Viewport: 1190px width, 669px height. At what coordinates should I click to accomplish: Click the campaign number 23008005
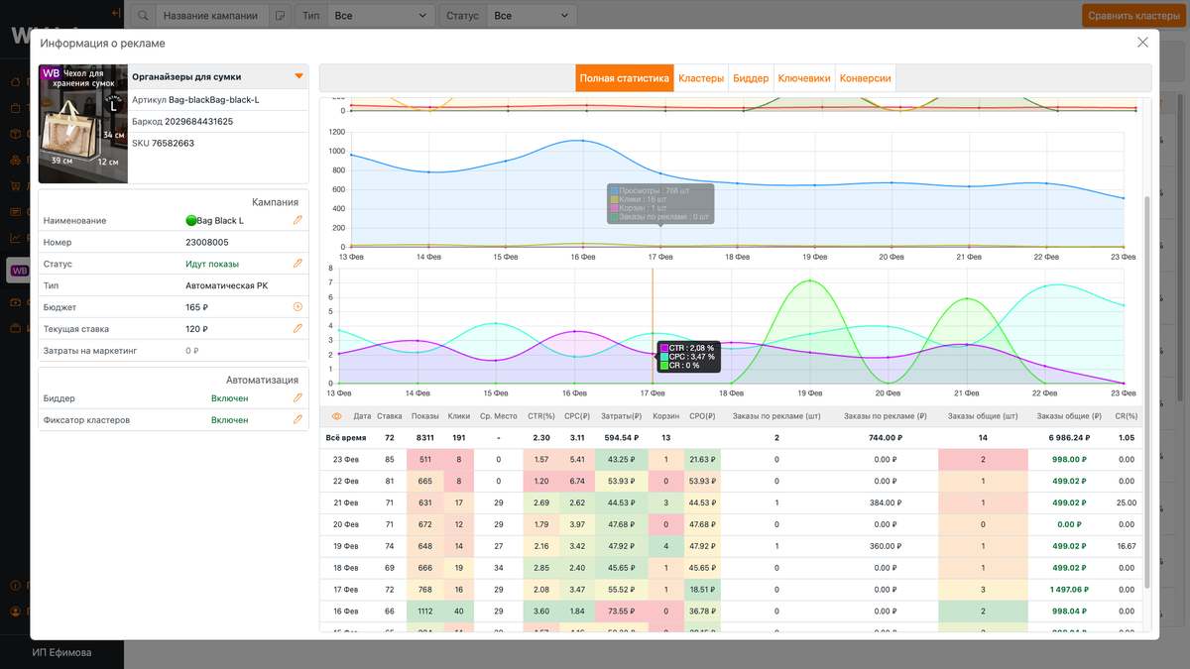point(207,242)
